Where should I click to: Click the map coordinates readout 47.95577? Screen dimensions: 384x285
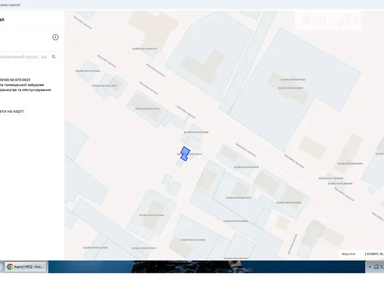tap(374, 253)
